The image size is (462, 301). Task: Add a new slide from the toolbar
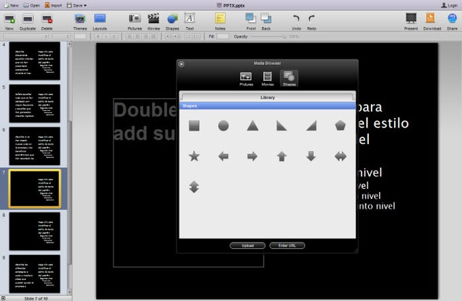click(x=10, y=22)
